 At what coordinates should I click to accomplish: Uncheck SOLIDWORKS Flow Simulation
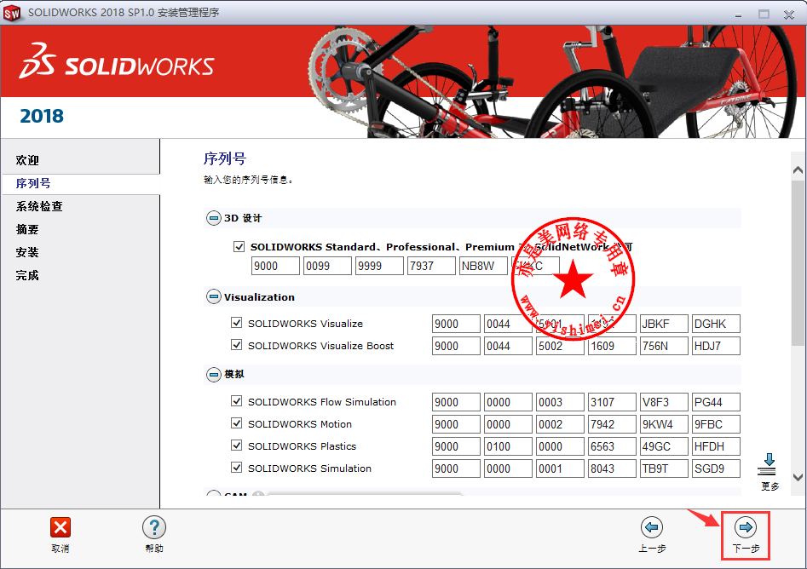click(236, 400)
